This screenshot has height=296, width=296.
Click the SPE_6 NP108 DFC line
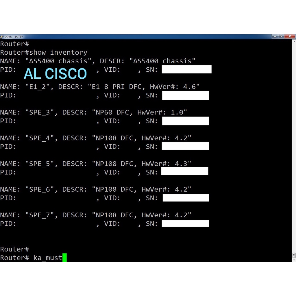point(96,189)
